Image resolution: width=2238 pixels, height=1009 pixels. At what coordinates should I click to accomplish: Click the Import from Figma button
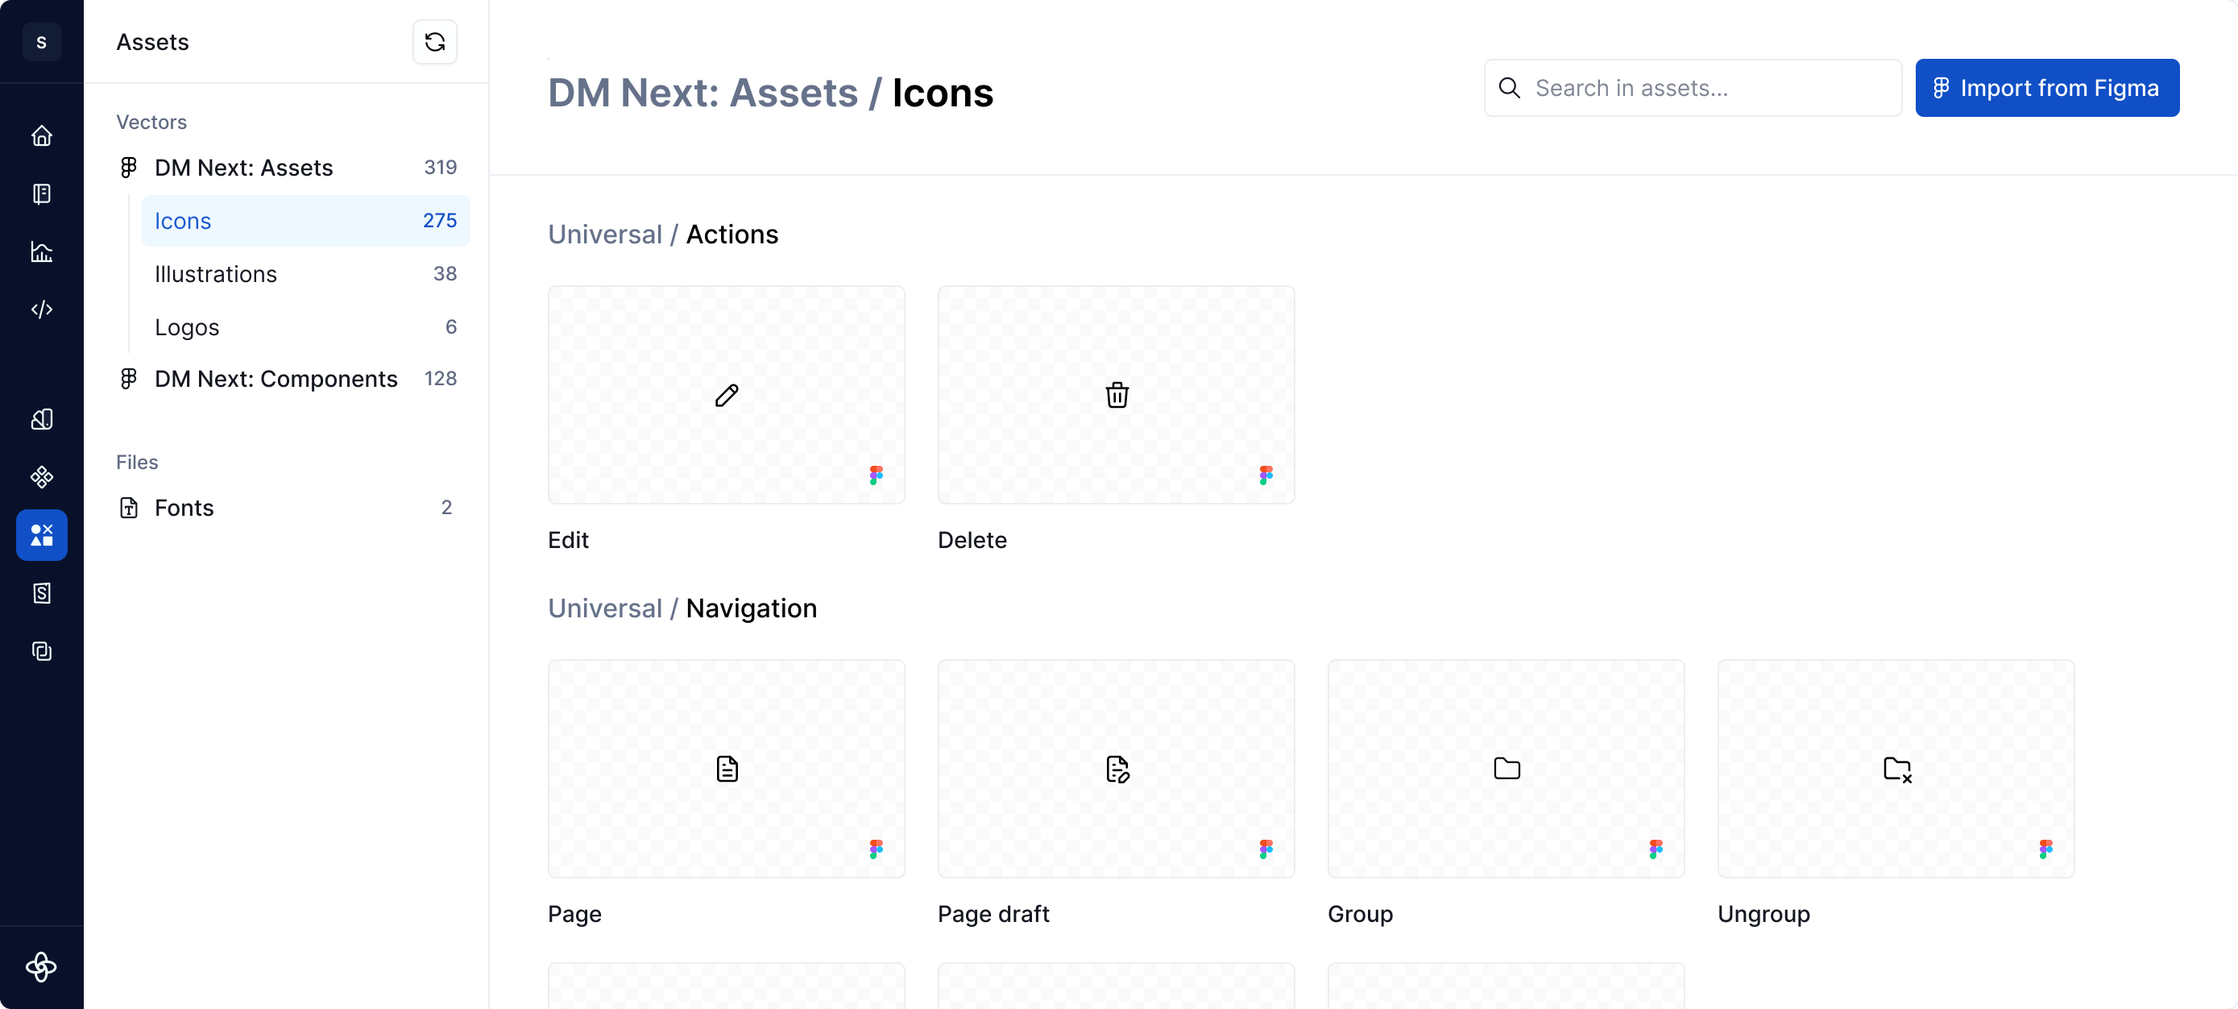coord(2046,88)
